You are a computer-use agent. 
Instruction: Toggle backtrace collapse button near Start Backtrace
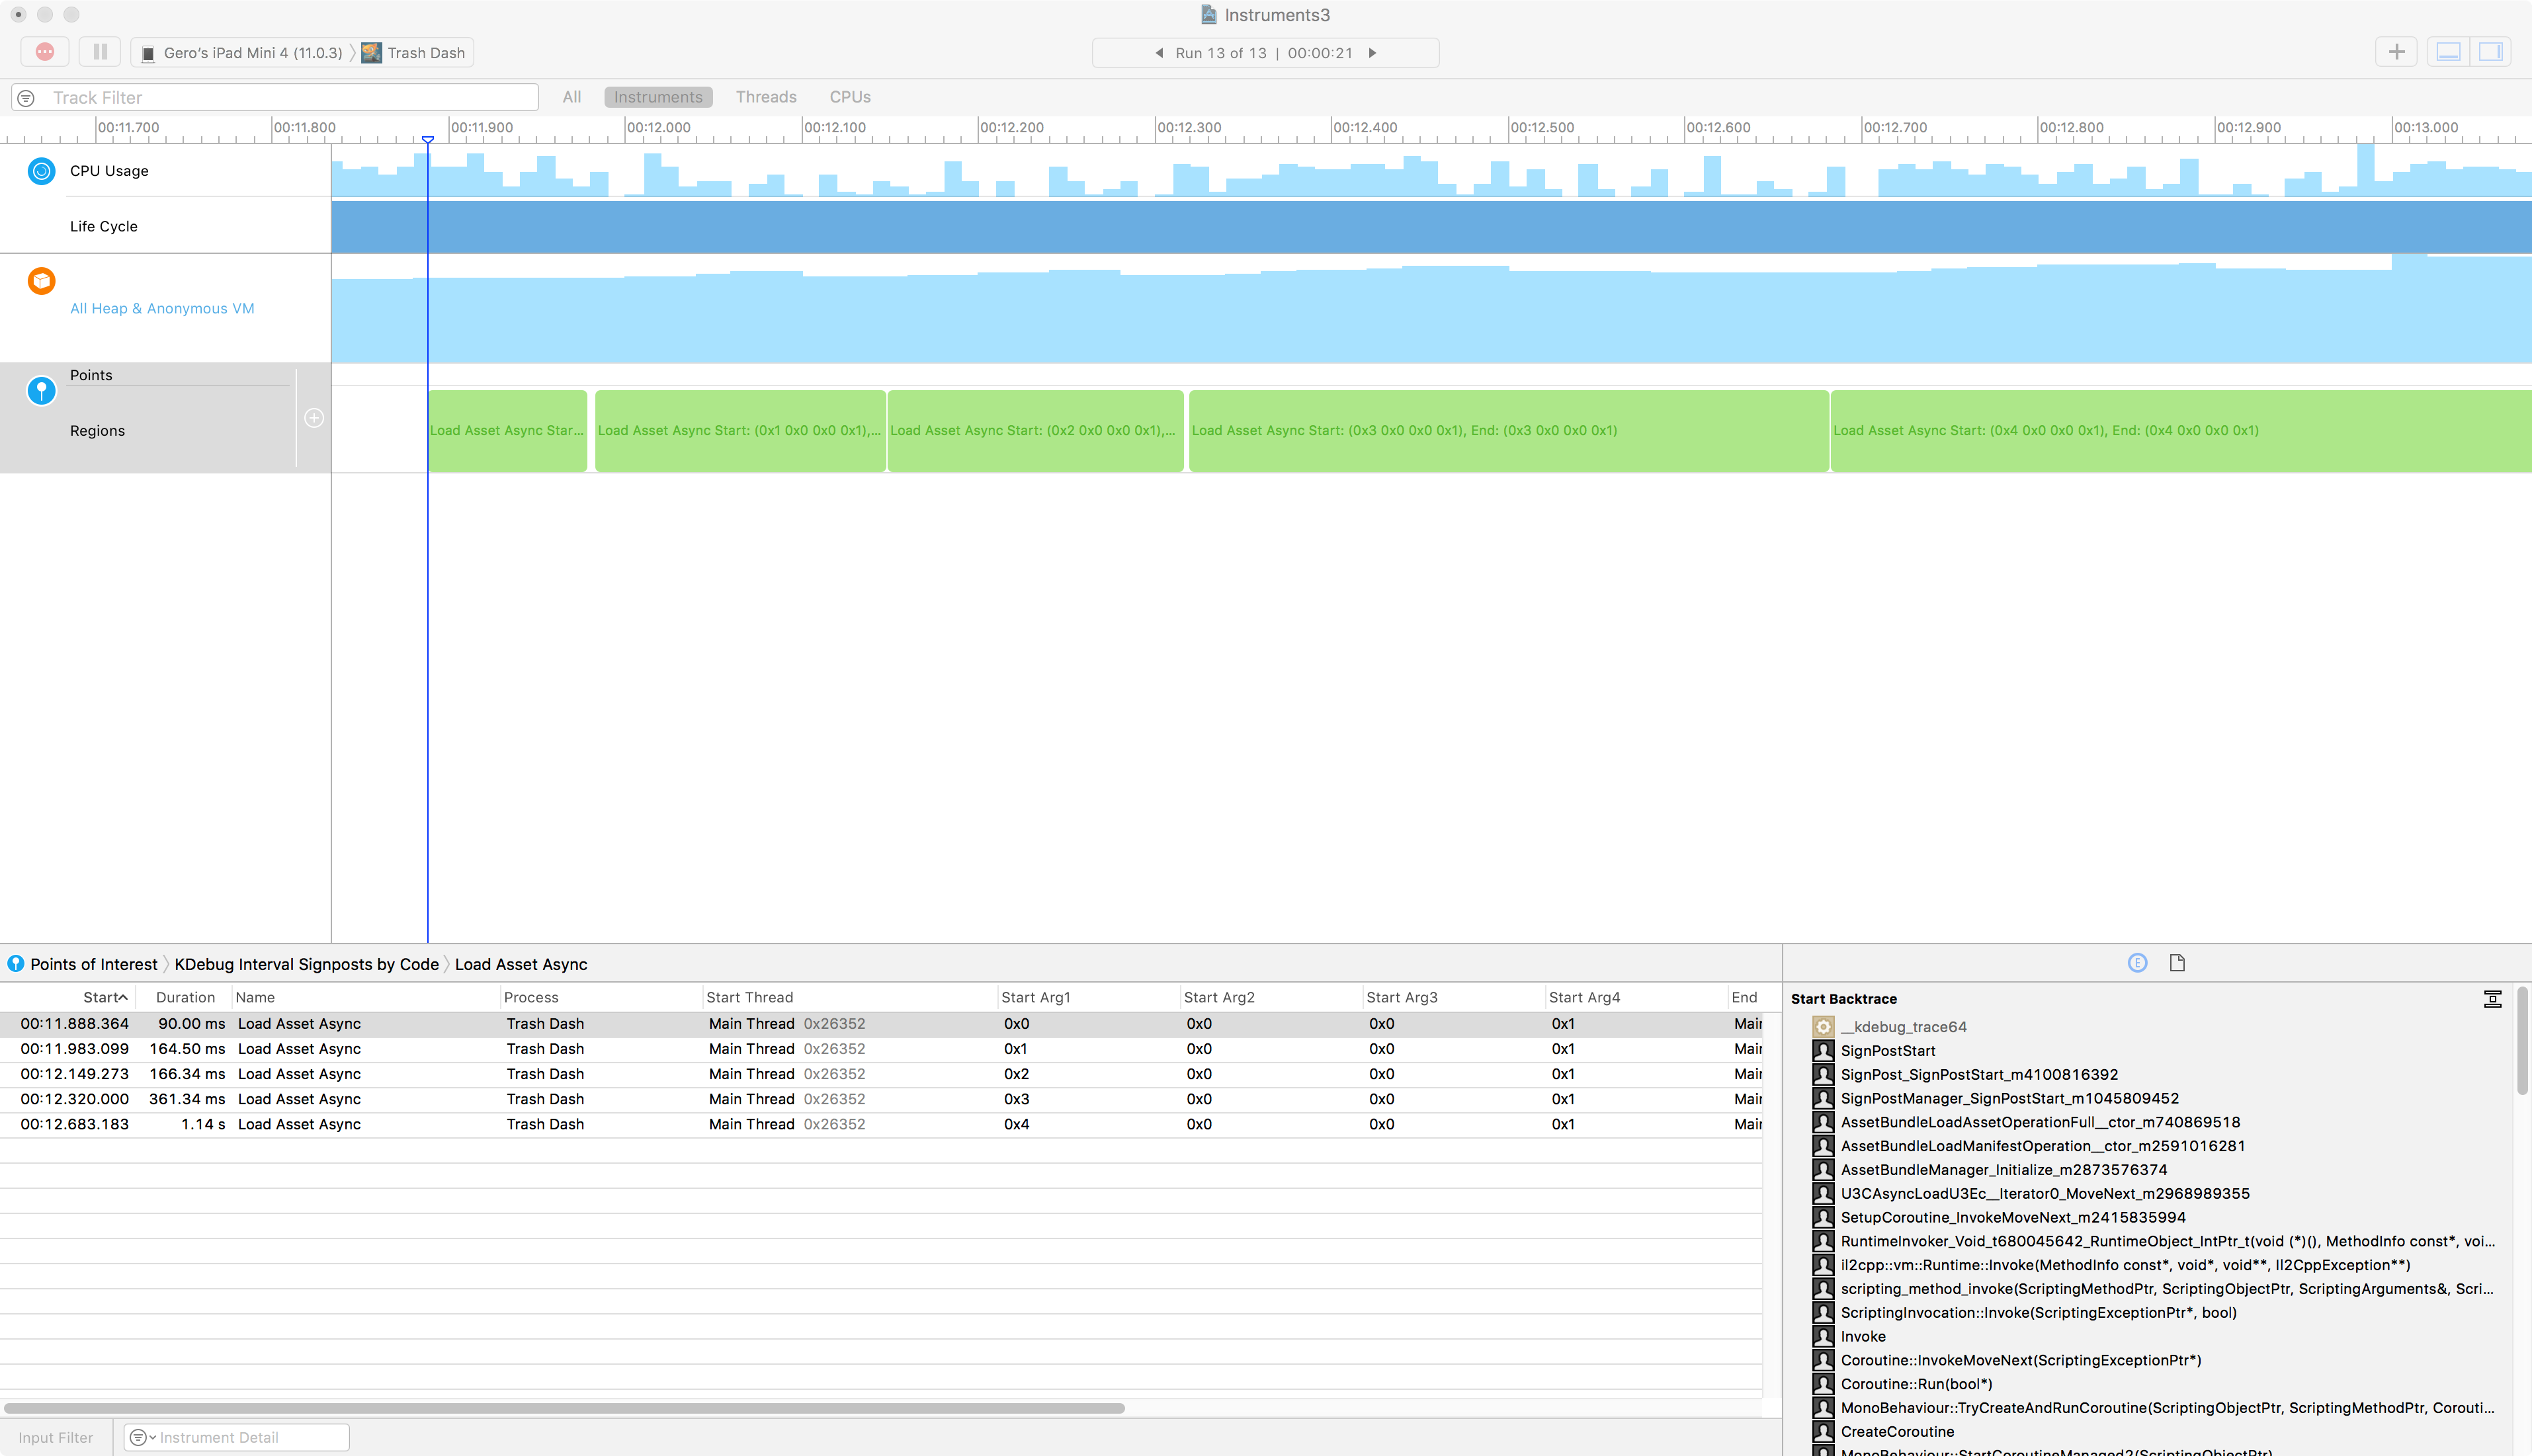coord(2492,999)
